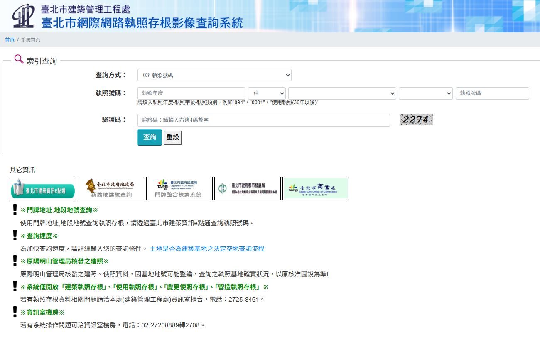Click the heading listing the four 存根 types
540x339 pixels.
coord(144,287)
